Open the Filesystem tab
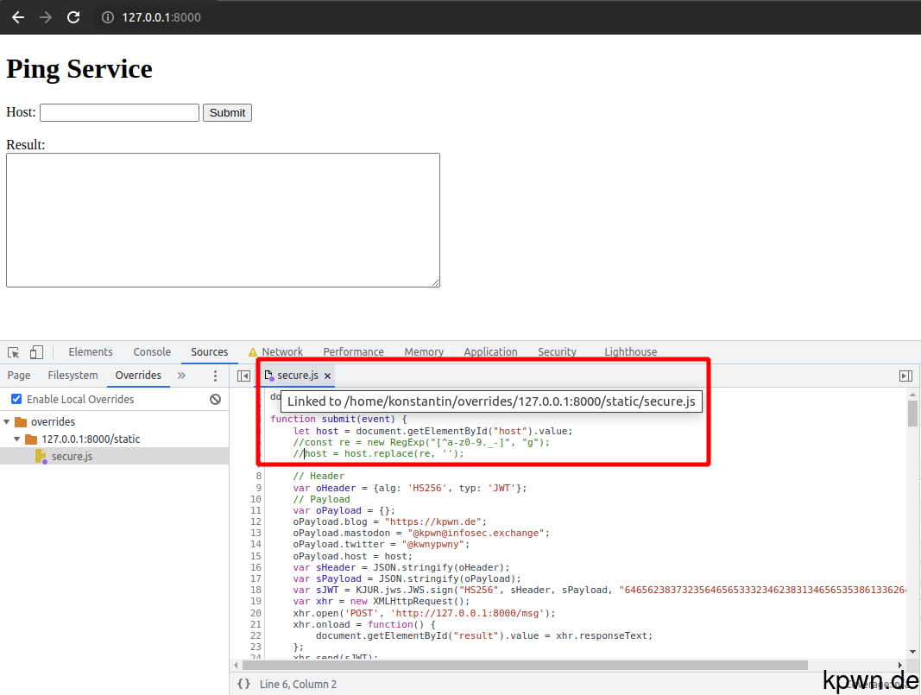This screenshot has height=695, width=921. tap(73, 376)
